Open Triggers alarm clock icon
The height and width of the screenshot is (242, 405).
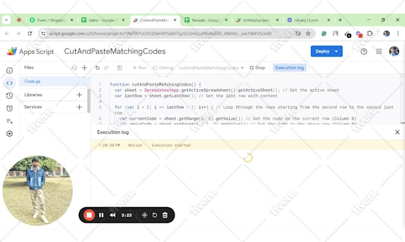(x=10, y=108)
